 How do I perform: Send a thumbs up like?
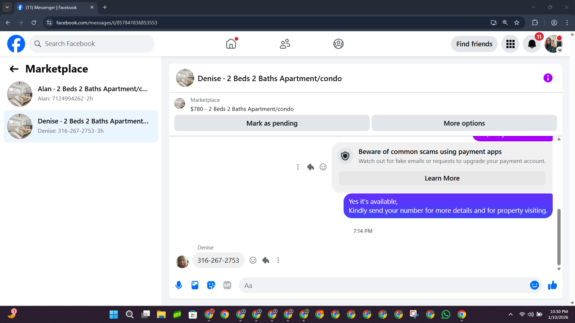552,285
